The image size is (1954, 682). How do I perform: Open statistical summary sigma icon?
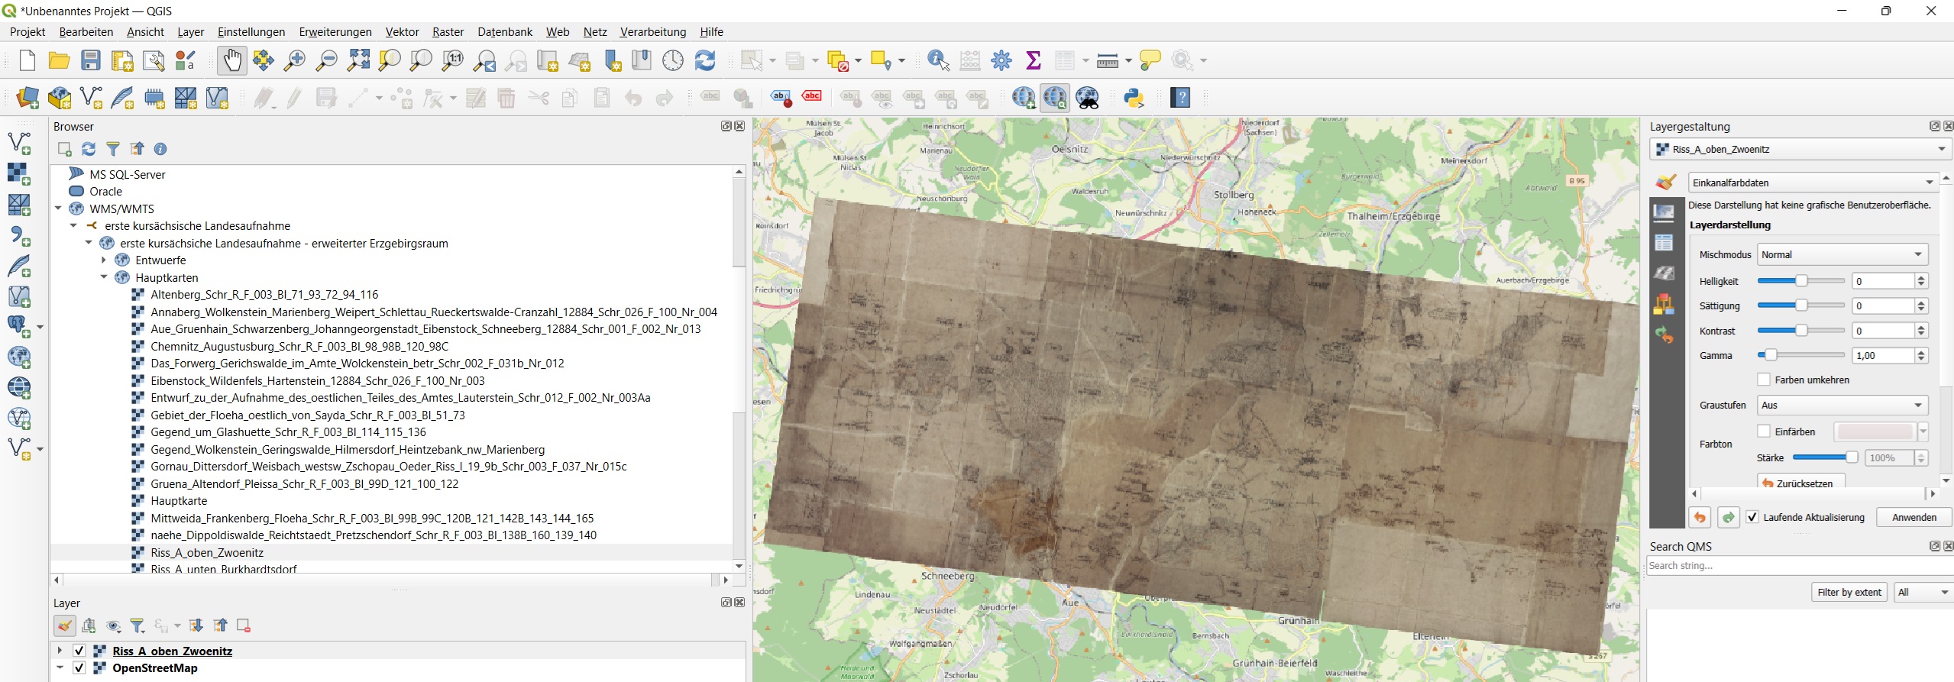1034,60
